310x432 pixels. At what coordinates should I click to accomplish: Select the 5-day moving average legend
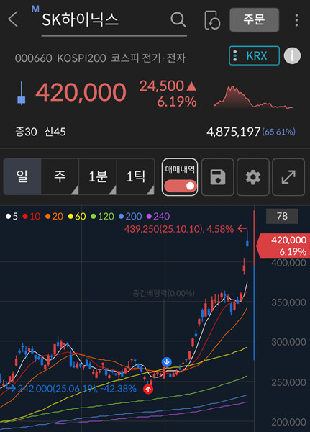point(12,216)
